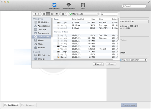
Task: Switch file dialog to icon view
Action: 44,14
